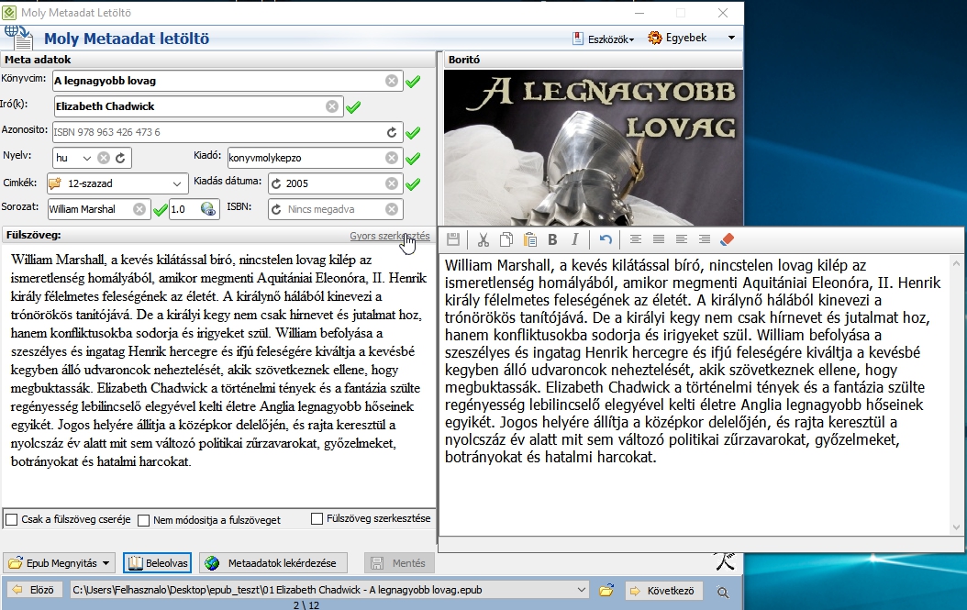This screenshot has height=610, width=967.
Task: Click the green checkmark beside Kiadás dátuma
Action: (x=413, y=183)
